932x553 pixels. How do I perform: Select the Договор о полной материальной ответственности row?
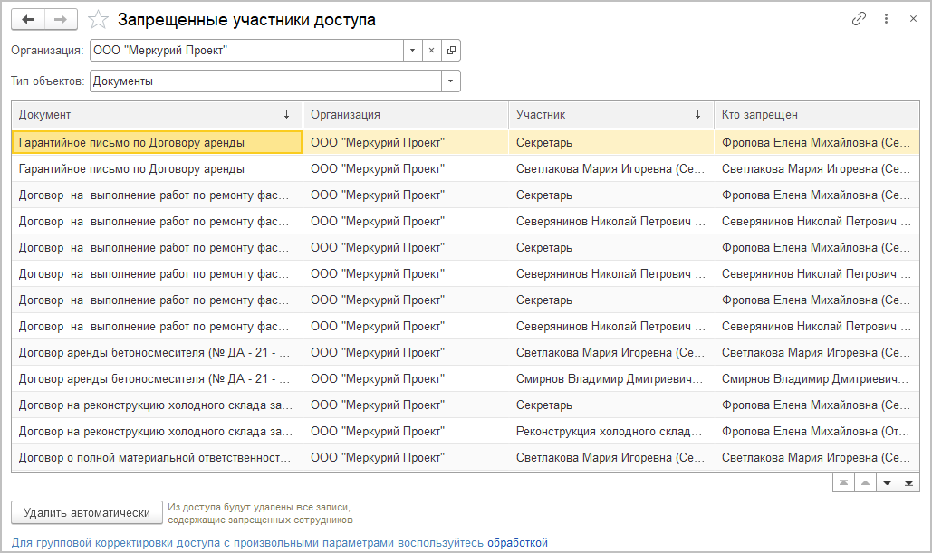click(155, 458)
